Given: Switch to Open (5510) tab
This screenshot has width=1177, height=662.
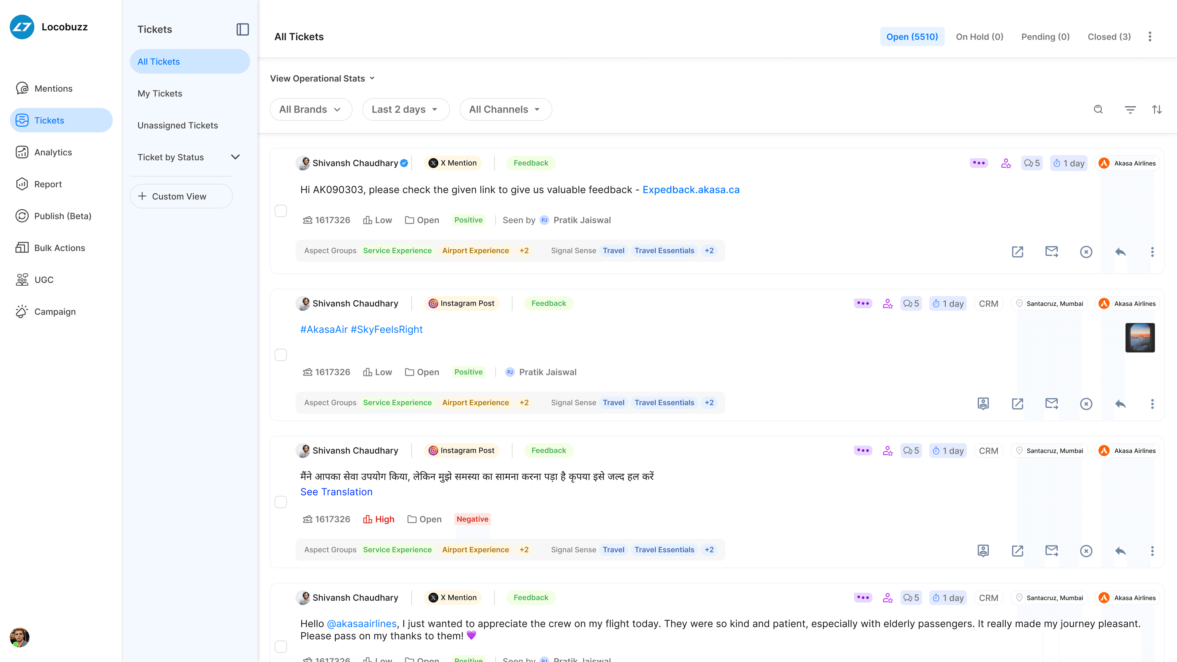Looking at the screenshot, I should (x=912, y=36).
